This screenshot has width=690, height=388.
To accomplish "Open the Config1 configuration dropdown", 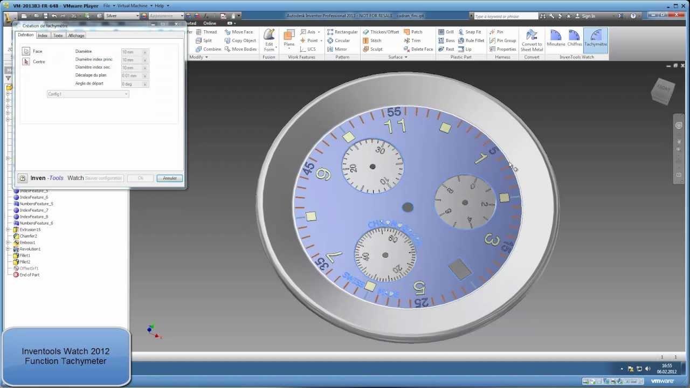I will [88, 94].
